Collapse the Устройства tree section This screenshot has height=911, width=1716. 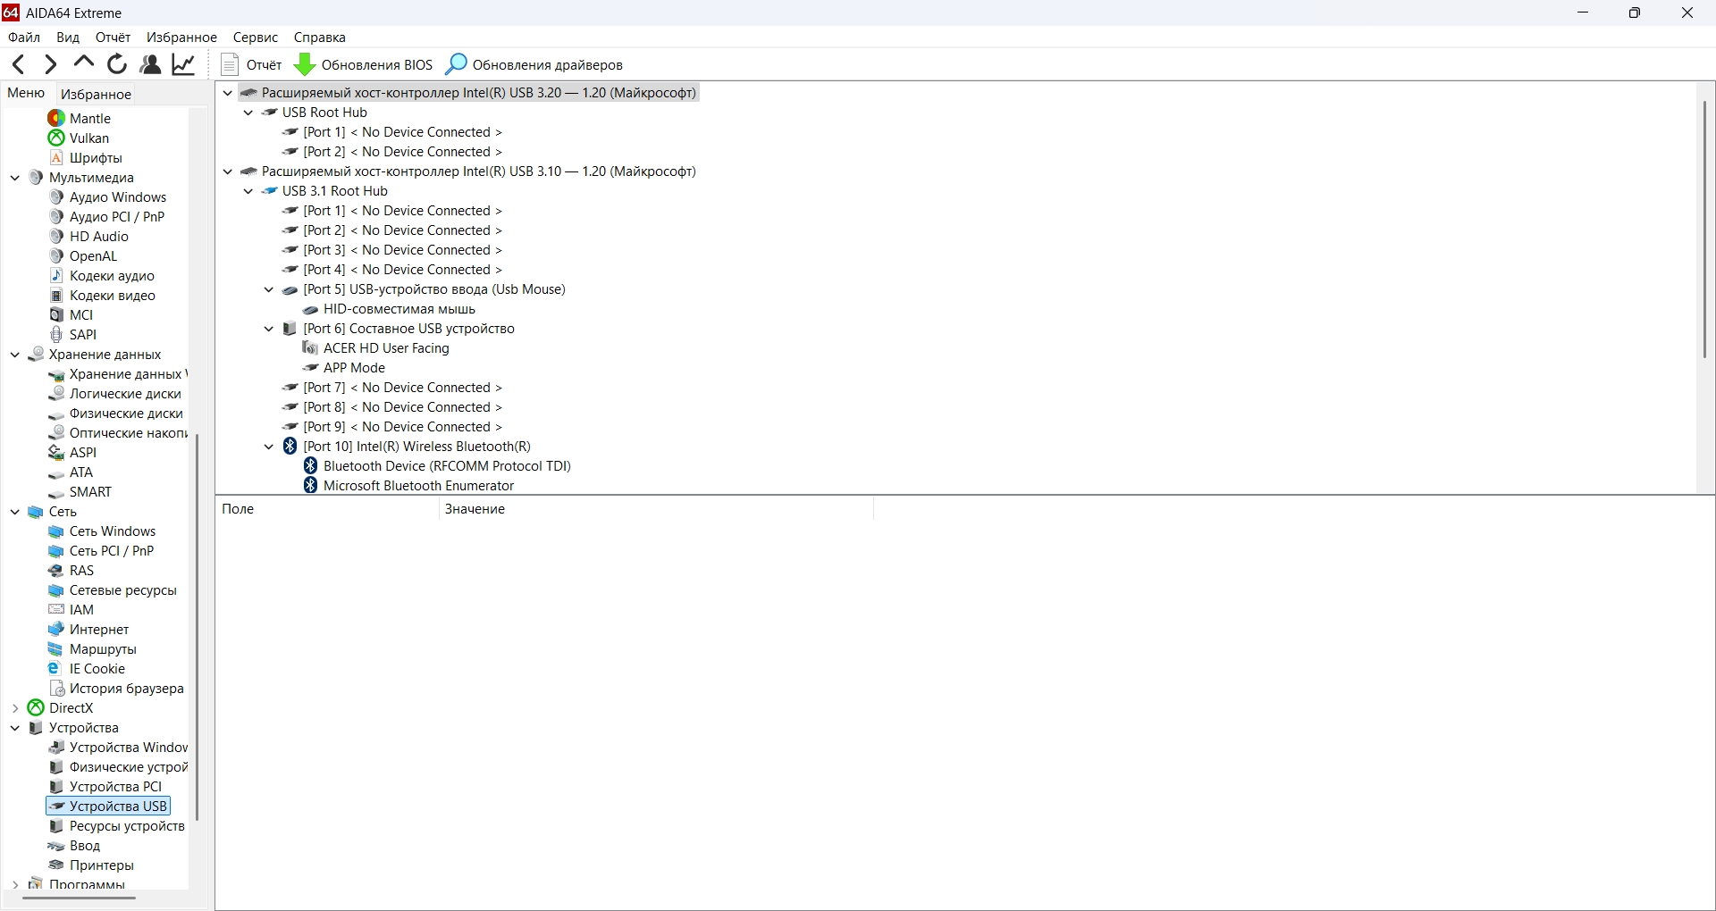[x=15, y=728]
